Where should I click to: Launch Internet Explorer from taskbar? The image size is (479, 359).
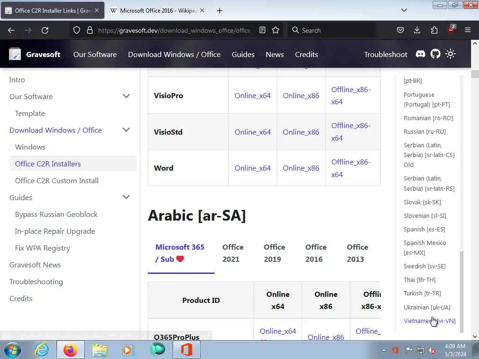tap(42, 350)
